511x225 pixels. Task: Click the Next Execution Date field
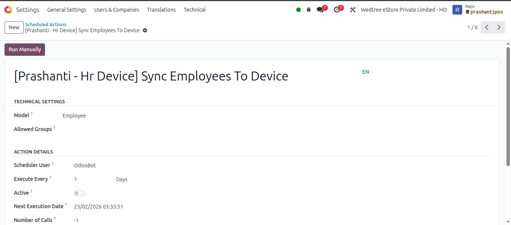(99, 207)
